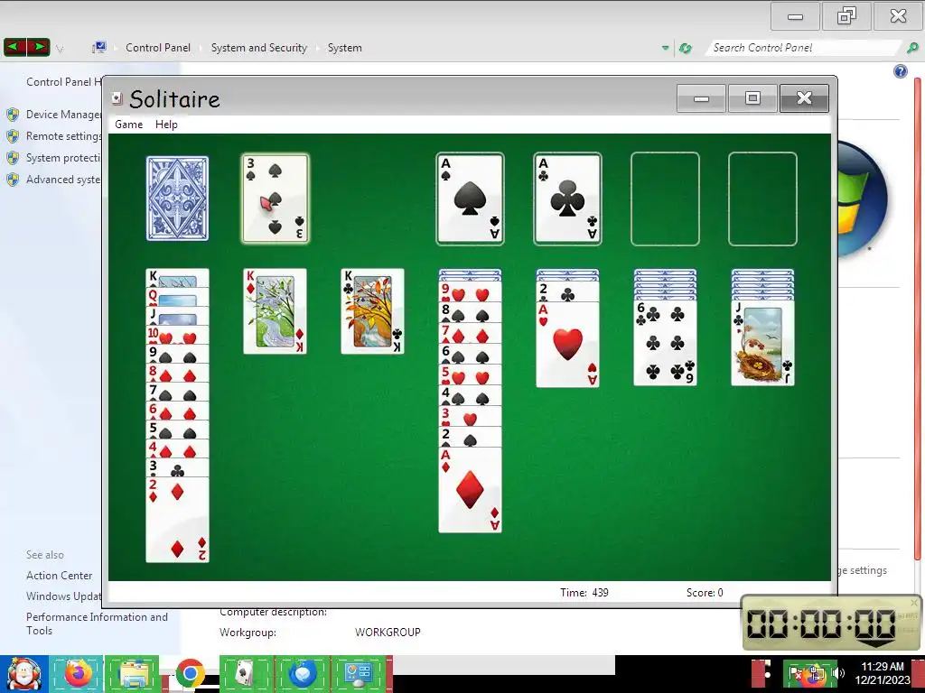The image size is (925, 693).
Task: Select the ace of diamonds card
Action: [470, 490]
